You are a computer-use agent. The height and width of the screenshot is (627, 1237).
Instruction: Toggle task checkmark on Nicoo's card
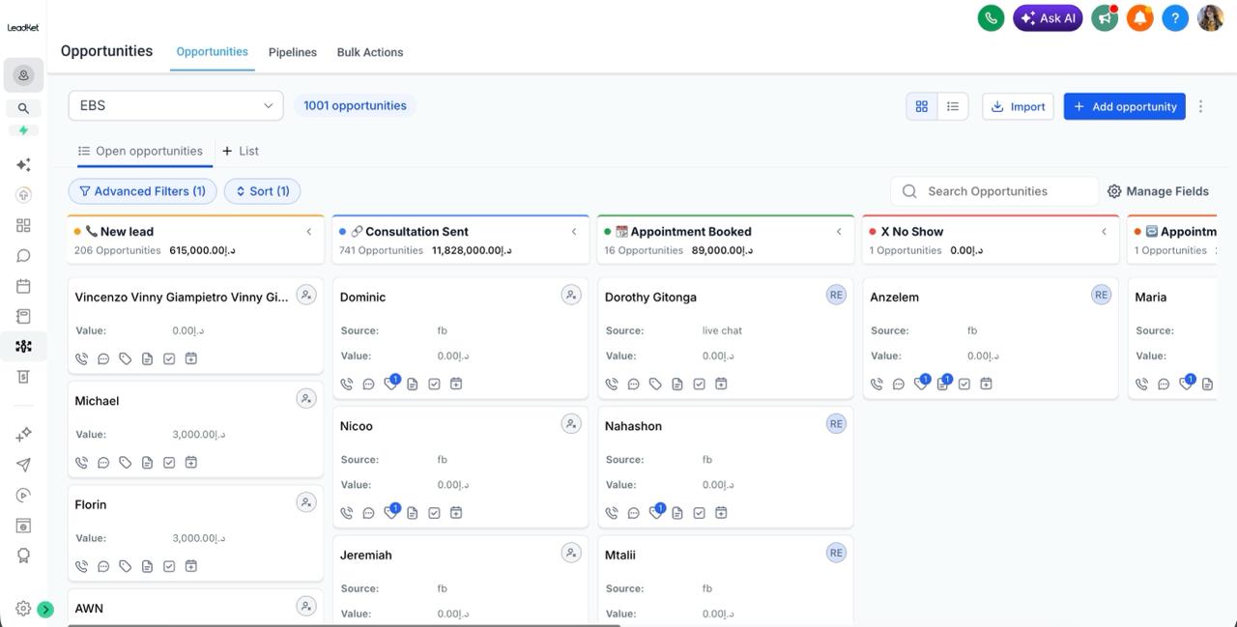434,513
